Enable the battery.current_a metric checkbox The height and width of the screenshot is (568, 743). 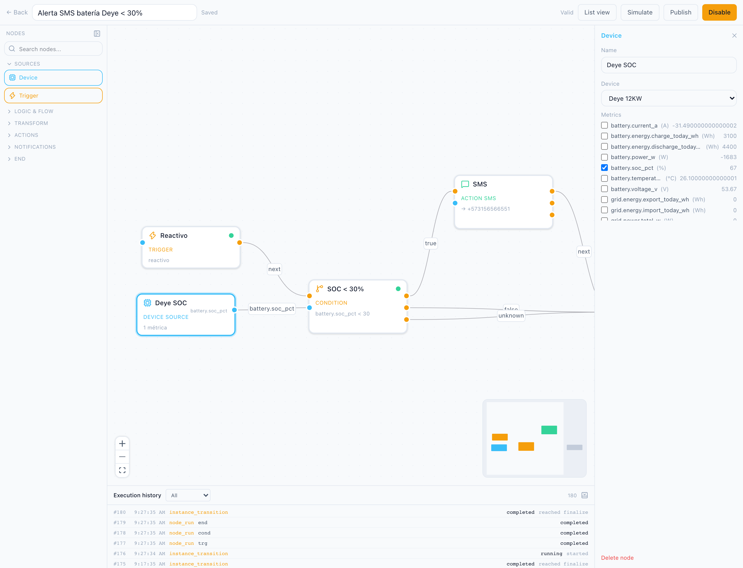[x=604, y=125]
